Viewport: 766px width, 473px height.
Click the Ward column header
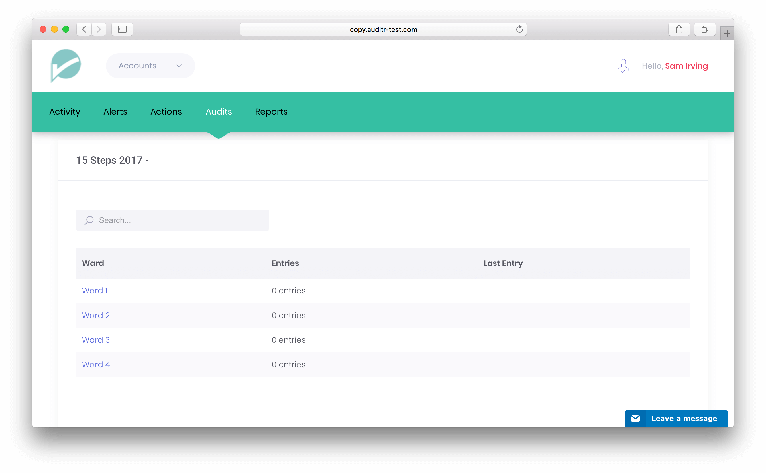click(93, 263)
